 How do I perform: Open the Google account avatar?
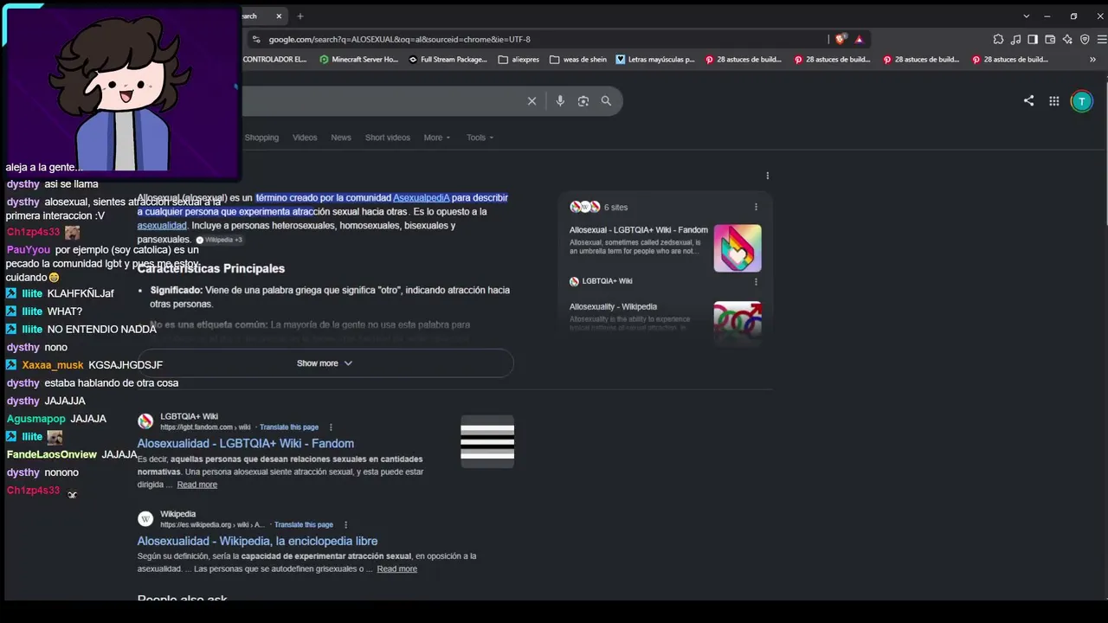click(1081, 101)
